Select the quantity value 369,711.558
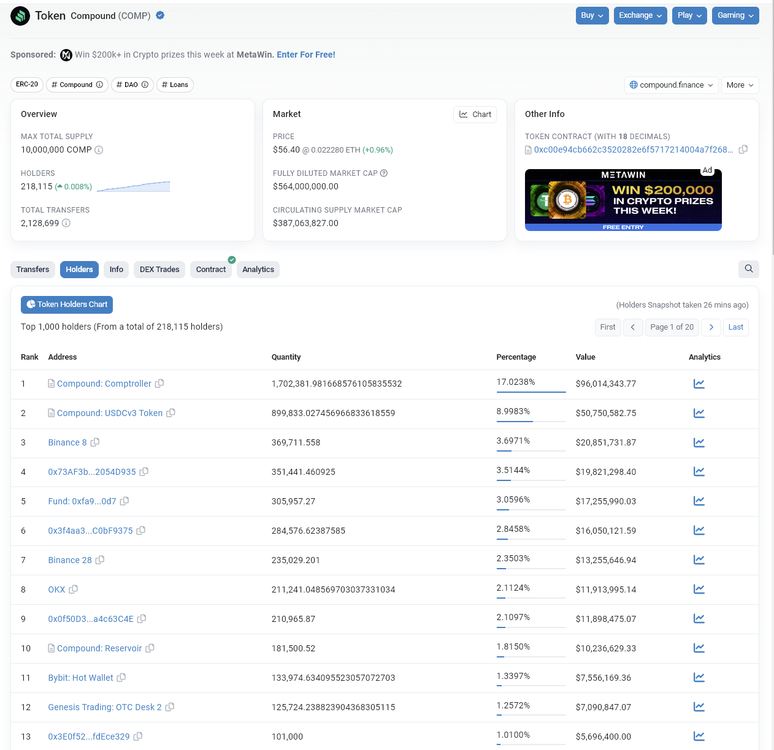 (x=296, y=442)
